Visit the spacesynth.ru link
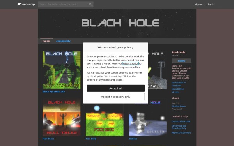The height and width of the screenshot is (146, 234). 179,83
